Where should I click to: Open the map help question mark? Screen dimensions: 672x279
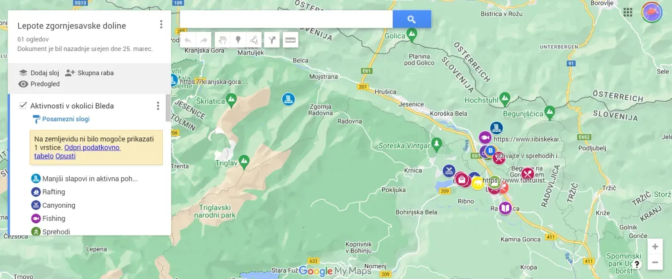click(637, 264)
